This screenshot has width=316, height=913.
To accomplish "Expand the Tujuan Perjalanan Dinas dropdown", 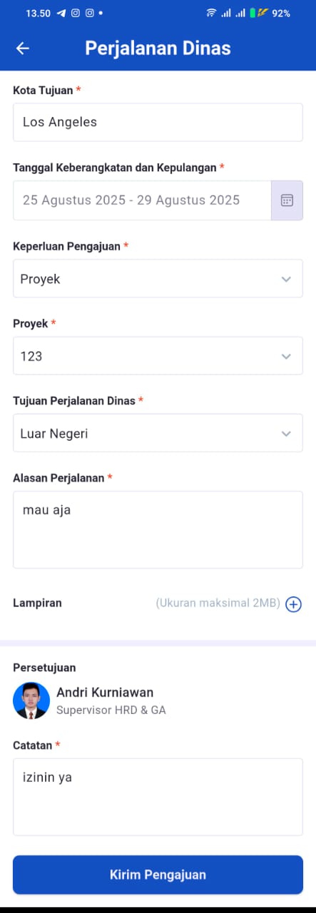I will 158,433.
